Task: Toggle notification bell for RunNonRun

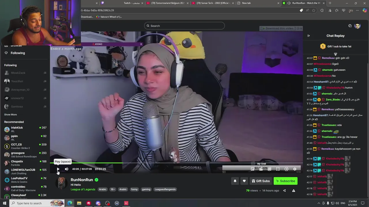Action: [x=235, y=181]
